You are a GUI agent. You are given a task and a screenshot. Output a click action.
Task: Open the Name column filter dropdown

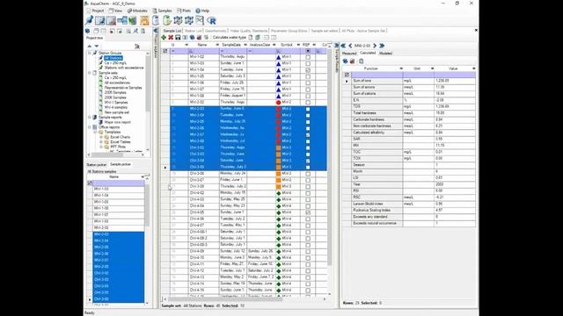click(x=217, y=45)
